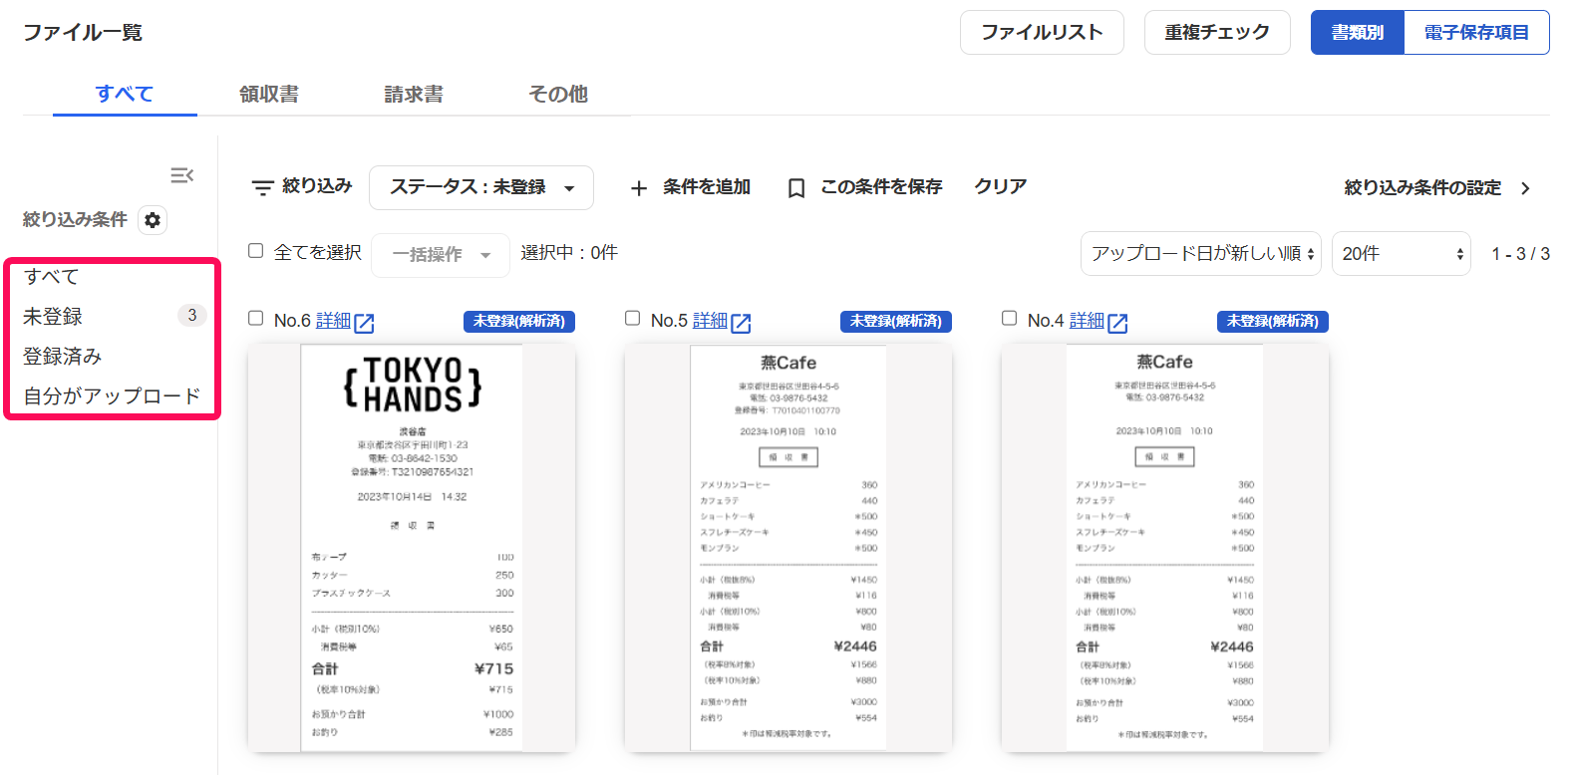The width and height of the screenshot is (1570, 775).
Task: Switch to the その他 tab
Action: (558, 94)
